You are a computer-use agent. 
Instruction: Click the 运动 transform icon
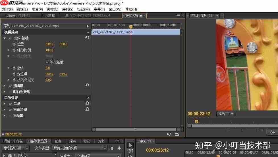click(17, 38)
